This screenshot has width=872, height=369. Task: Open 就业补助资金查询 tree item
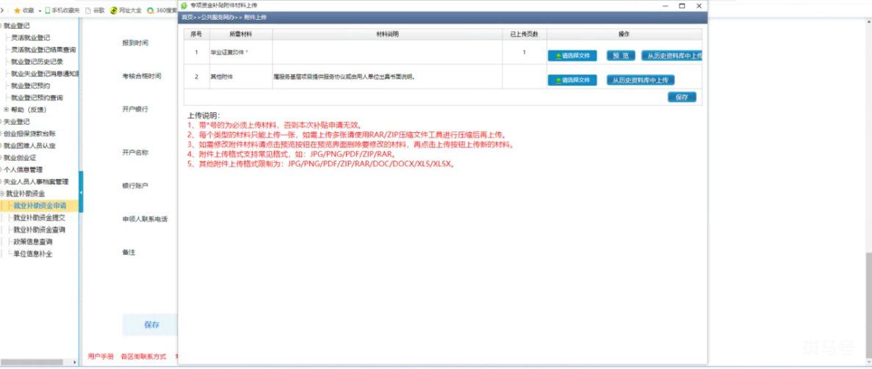(x=40, y=230)
